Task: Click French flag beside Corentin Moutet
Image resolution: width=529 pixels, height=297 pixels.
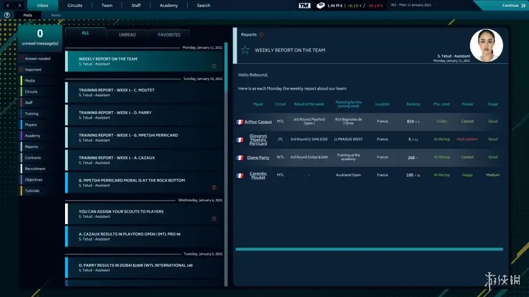Action: click(240, 176)
